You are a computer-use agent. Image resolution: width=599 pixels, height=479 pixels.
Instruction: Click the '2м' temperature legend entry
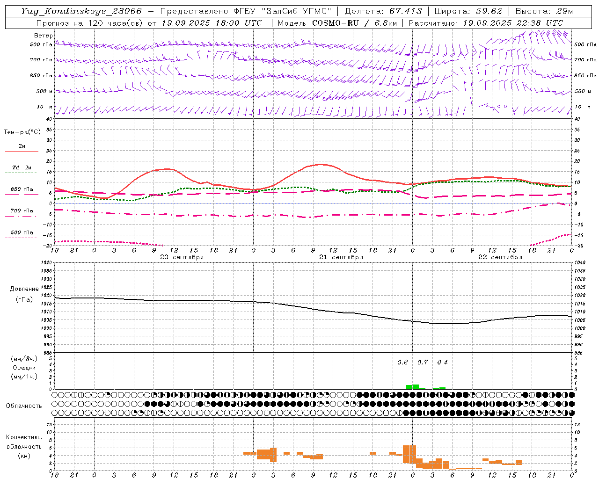22,146
